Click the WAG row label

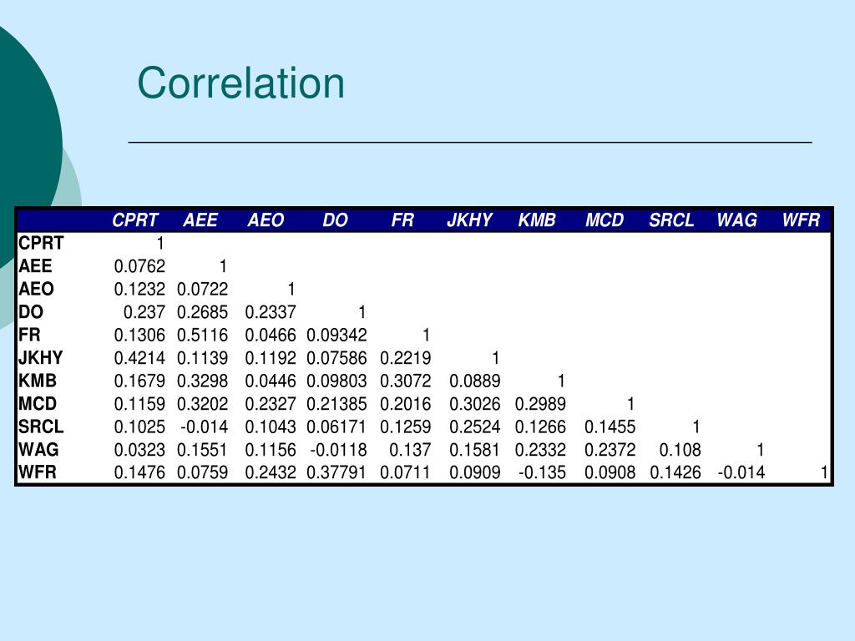click(x=38, y=449)
